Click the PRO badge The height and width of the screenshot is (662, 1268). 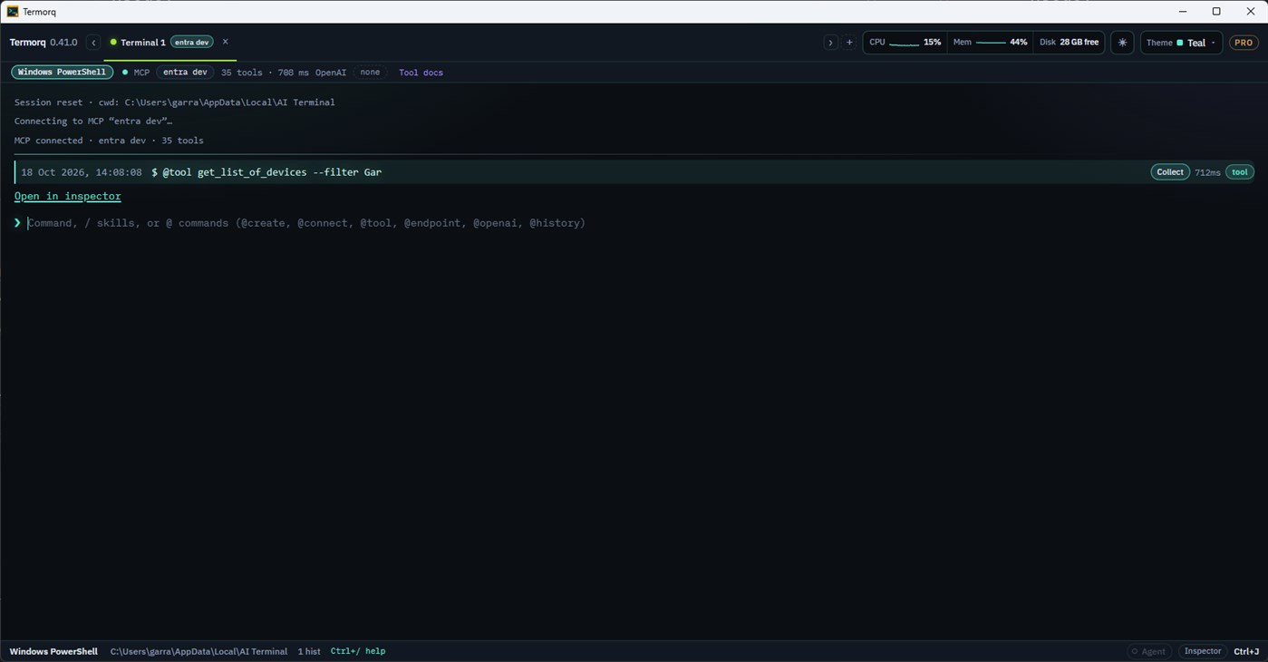pos(1244,43)
